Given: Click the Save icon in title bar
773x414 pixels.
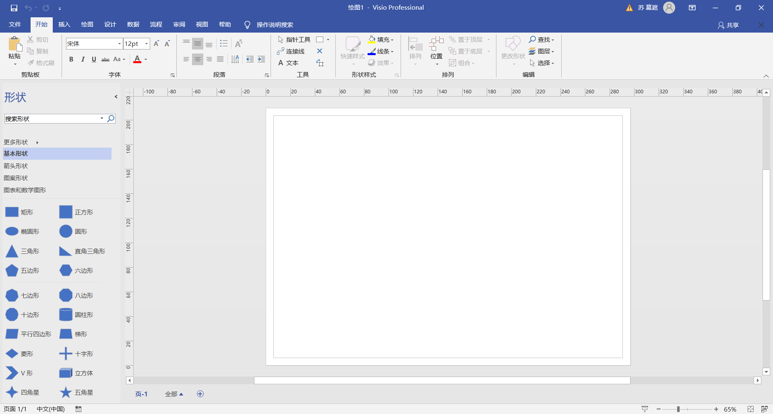Looking at the screenshot, I should click(x=14, y=8).
